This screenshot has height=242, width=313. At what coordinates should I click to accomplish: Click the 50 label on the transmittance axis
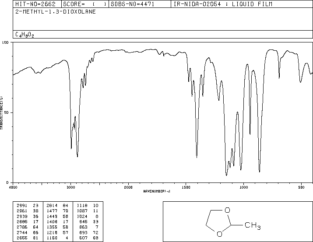7,112
